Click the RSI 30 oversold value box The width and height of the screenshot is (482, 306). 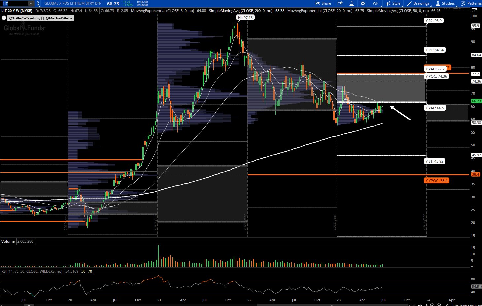click(x=83, y=271)
